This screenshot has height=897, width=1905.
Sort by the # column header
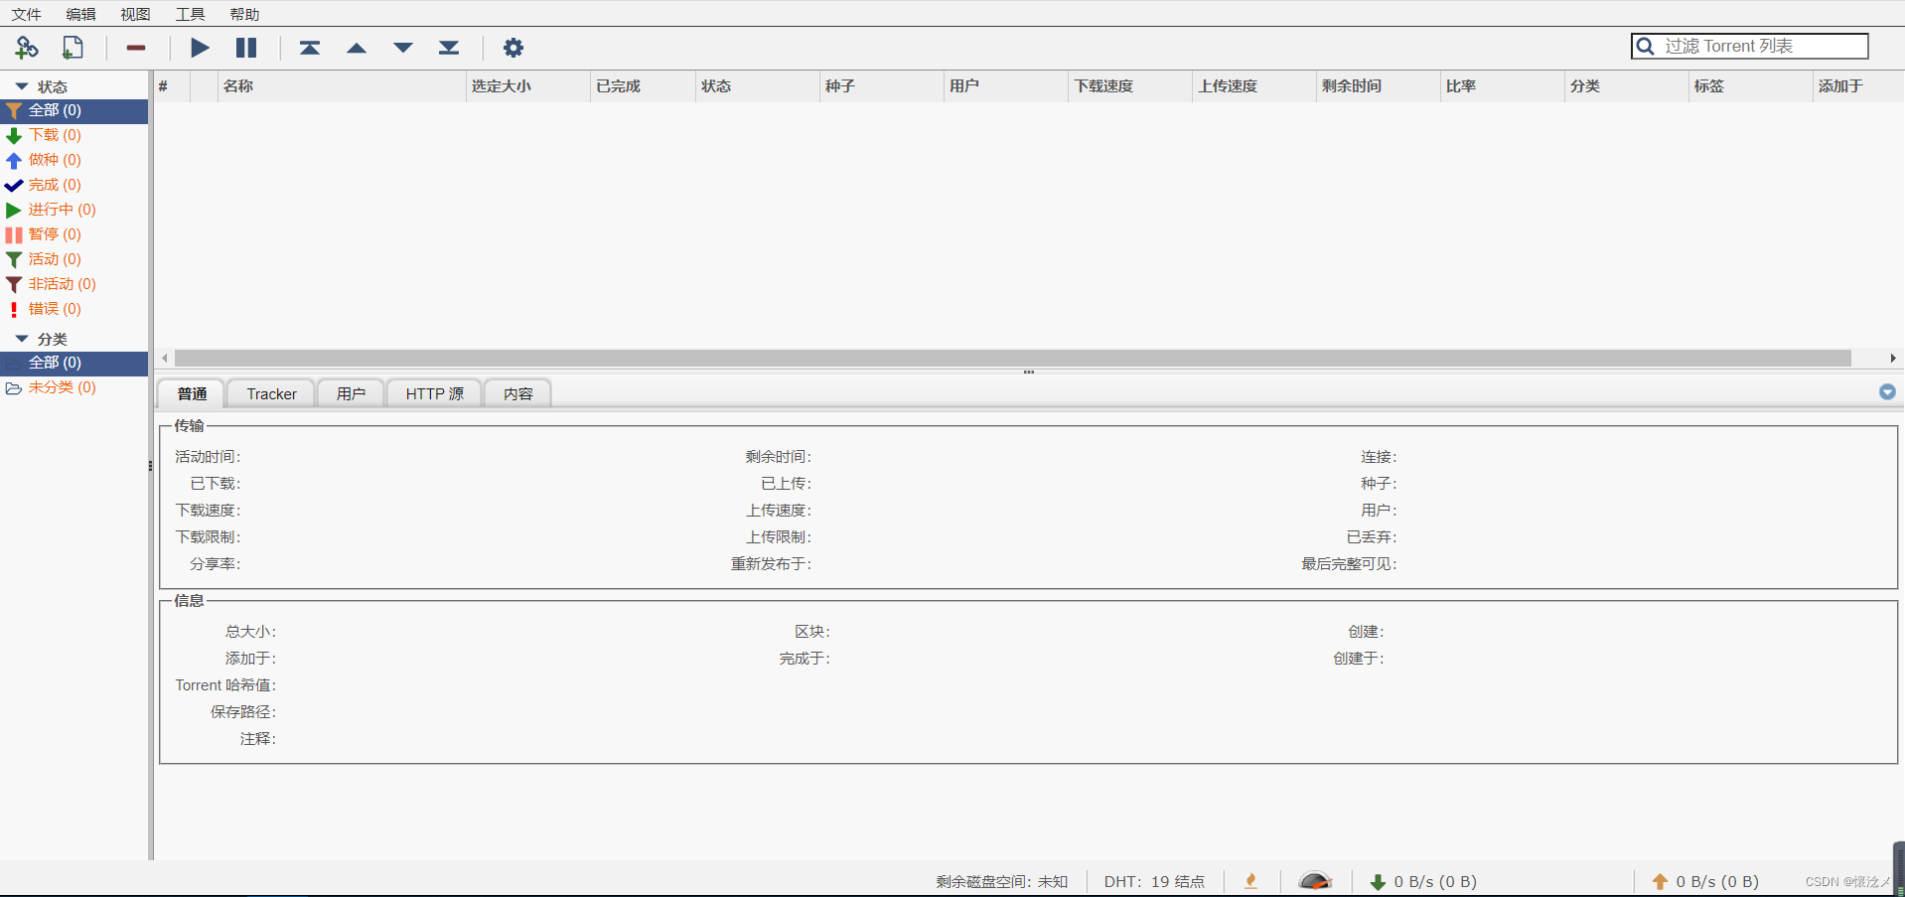(172, 86)
